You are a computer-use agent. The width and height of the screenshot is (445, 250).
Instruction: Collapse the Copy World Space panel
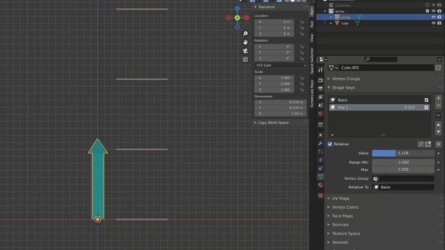tap(255, 123)
